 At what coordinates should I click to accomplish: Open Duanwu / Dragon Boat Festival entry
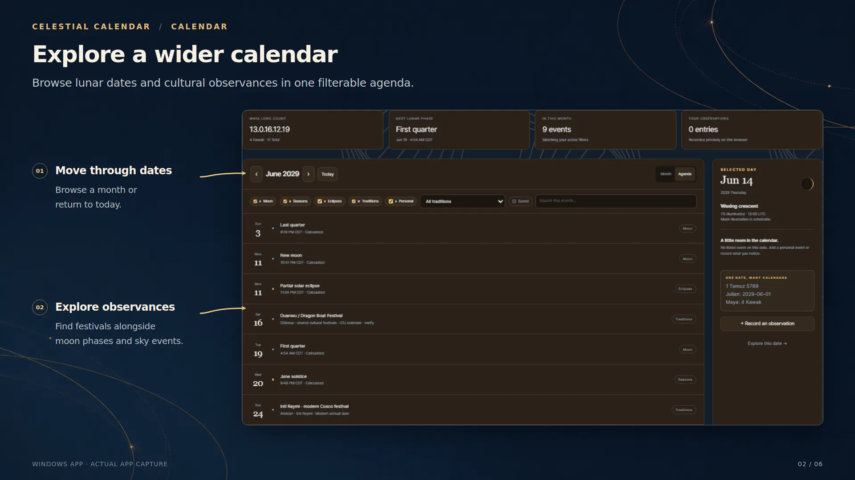(x=473, y=319)
